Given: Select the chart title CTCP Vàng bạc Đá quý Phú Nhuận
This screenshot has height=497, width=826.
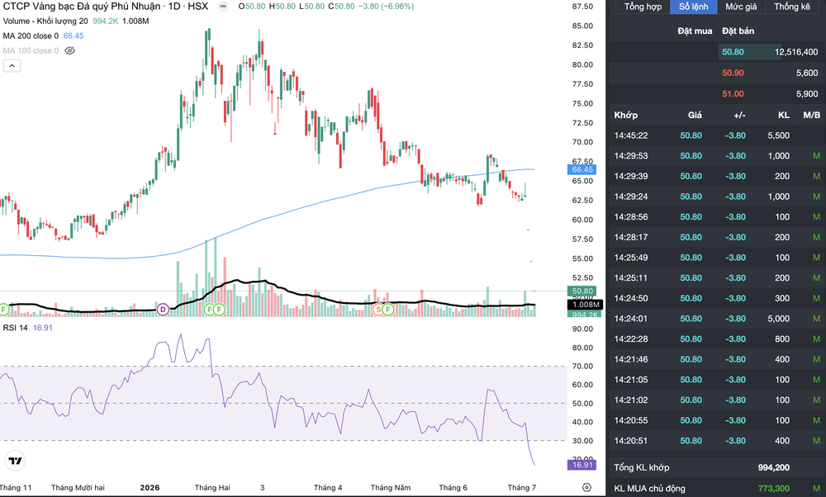Looking at the screenshot, I should click(82, 7).
